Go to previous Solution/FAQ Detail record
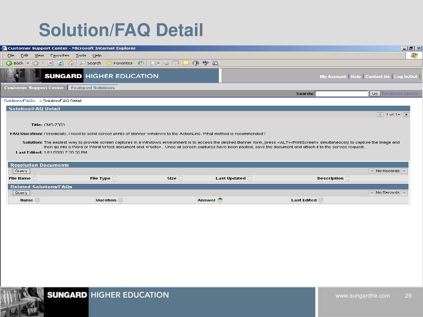This screenshot has width=423, height=317. (380, 115)
